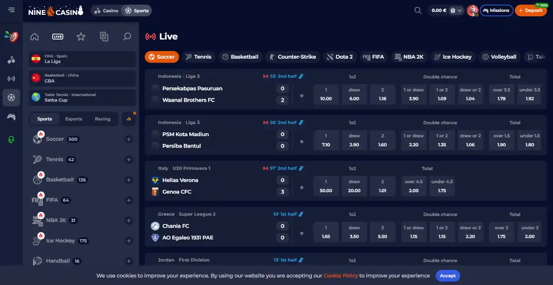Open casino cherries icon in left rail
Image resolution: width=553 pixels, height=285 pixels.
(11, 60)
